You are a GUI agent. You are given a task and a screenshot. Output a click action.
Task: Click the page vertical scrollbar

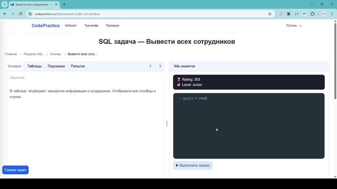(335, 61)
